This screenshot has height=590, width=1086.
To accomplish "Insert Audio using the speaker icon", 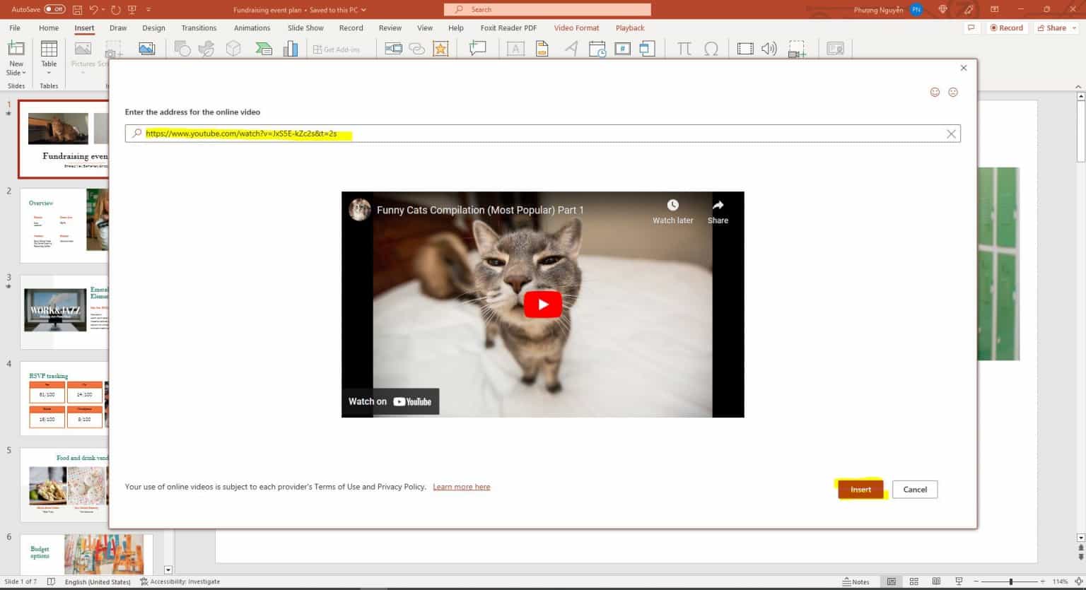I will point(769,48).
